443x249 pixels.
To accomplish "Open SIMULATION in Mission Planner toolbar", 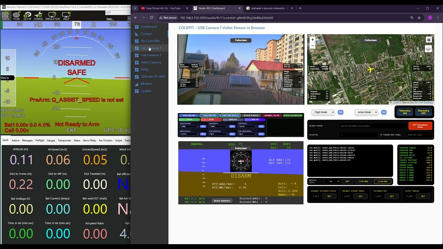I will 52,16.
